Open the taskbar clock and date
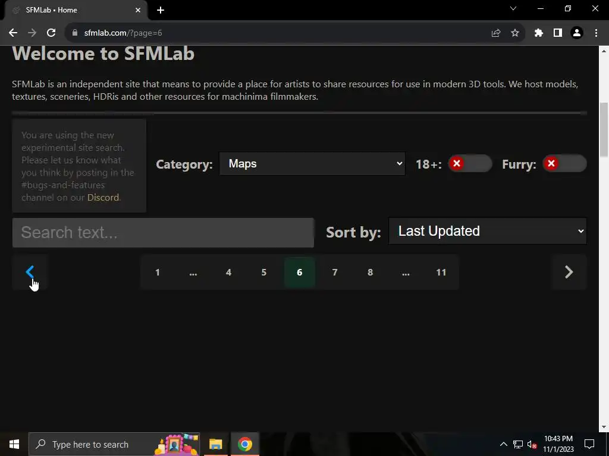Screen dimensions: 609x456 (558, 444)
